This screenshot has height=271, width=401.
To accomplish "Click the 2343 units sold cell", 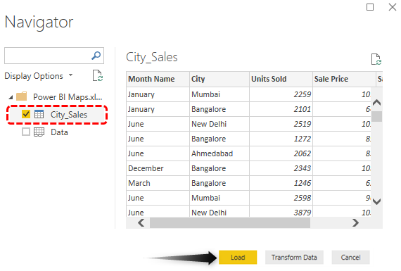I will (281, 168).
